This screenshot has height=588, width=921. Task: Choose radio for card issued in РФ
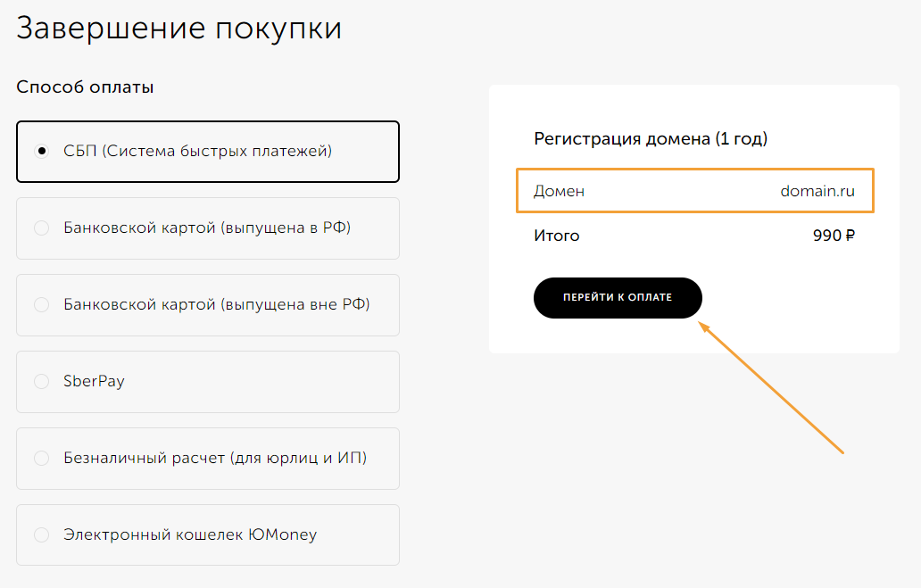[x=41, y=228]
